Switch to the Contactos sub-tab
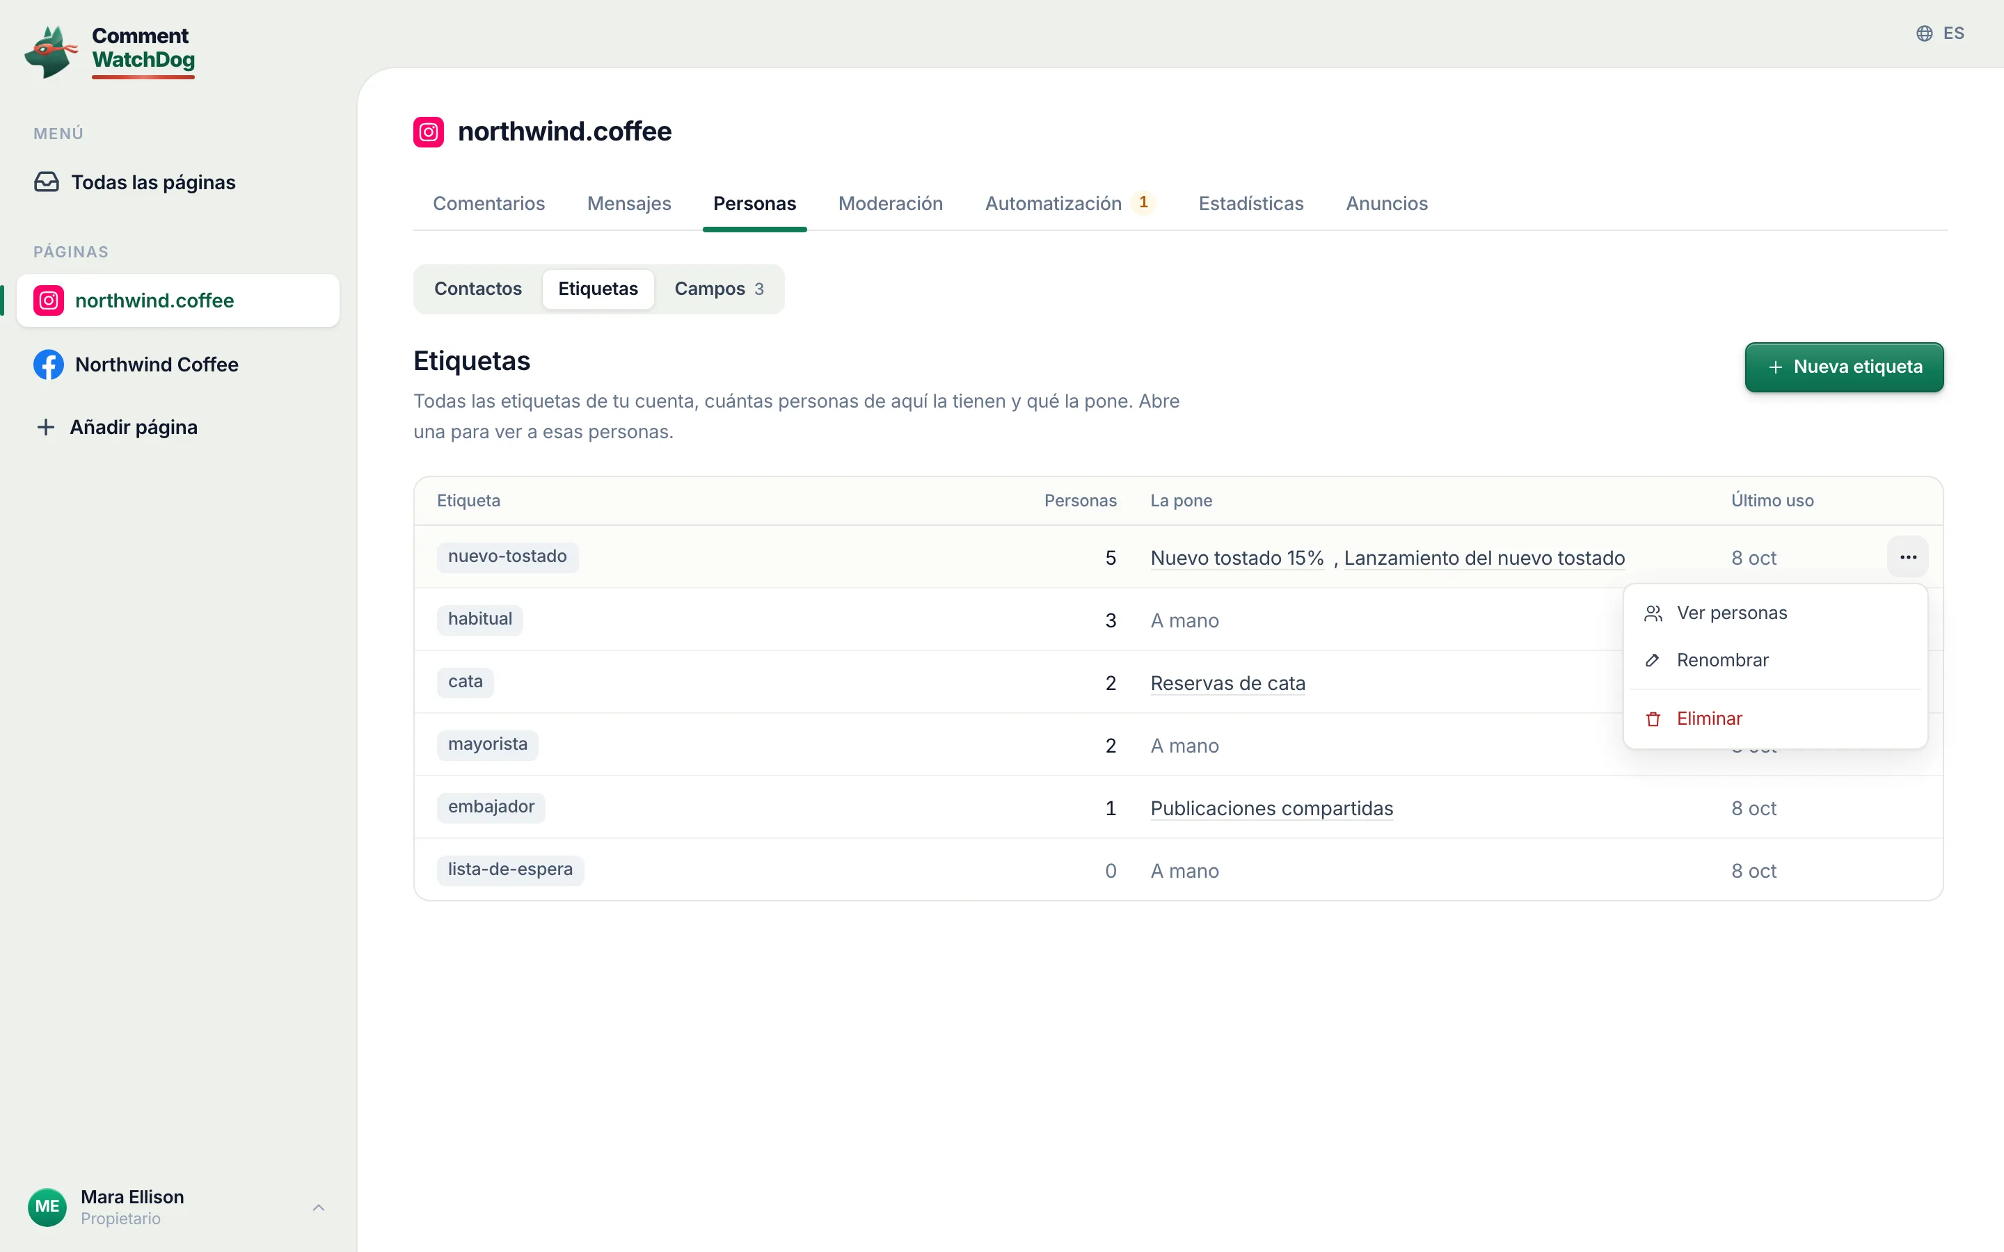Image resolution: width=2004 pixels, height=1252 pixels. coord(478,289)
